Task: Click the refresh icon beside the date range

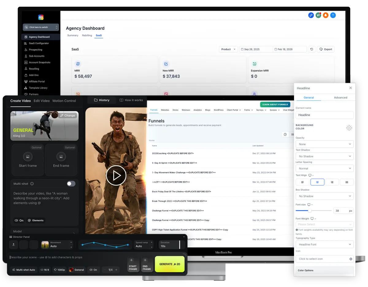Action: 312,49
